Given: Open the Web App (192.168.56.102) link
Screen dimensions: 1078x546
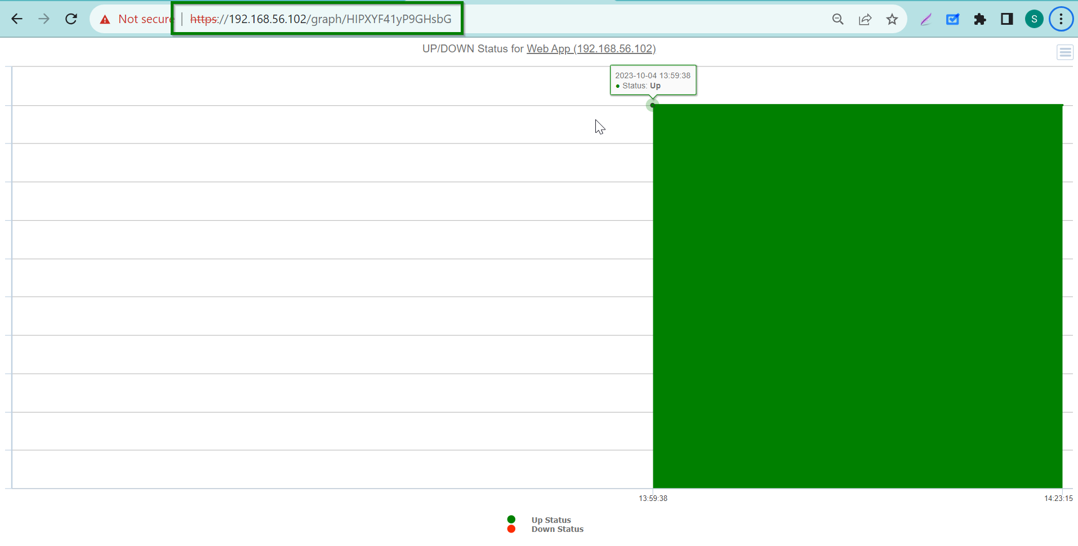Looking at the screenshot, I should (x=591, y=49).
